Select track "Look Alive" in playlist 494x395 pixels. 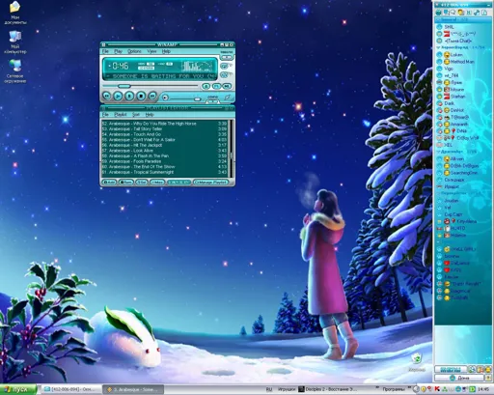pos(164,151)
